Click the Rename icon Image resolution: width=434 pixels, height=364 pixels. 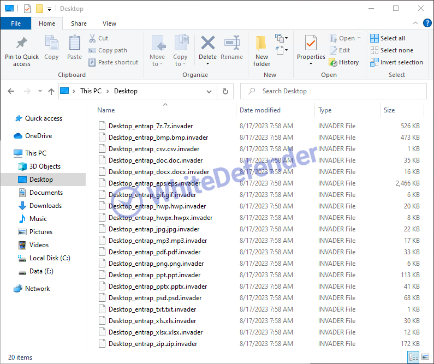pyautogui.click(x=232, y=43)
